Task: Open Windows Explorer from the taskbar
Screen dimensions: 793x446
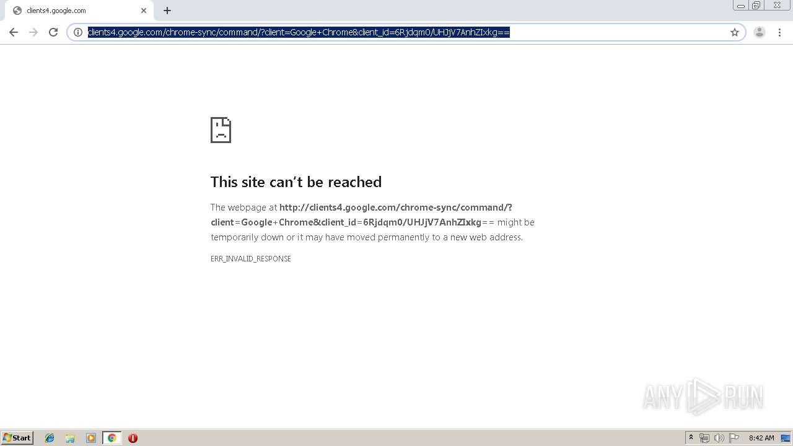Action: [70, 438]
